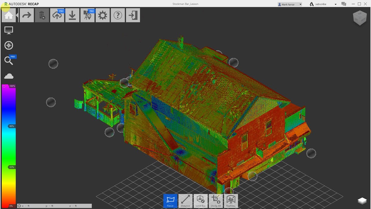
Task: Click the coordinate picker icon in status bar
Action: pyautogui.click(x=19, y=206)
